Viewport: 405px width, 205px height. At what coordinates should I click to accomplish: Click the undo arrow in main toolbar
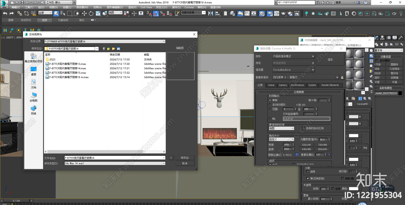tap(5, 13)
